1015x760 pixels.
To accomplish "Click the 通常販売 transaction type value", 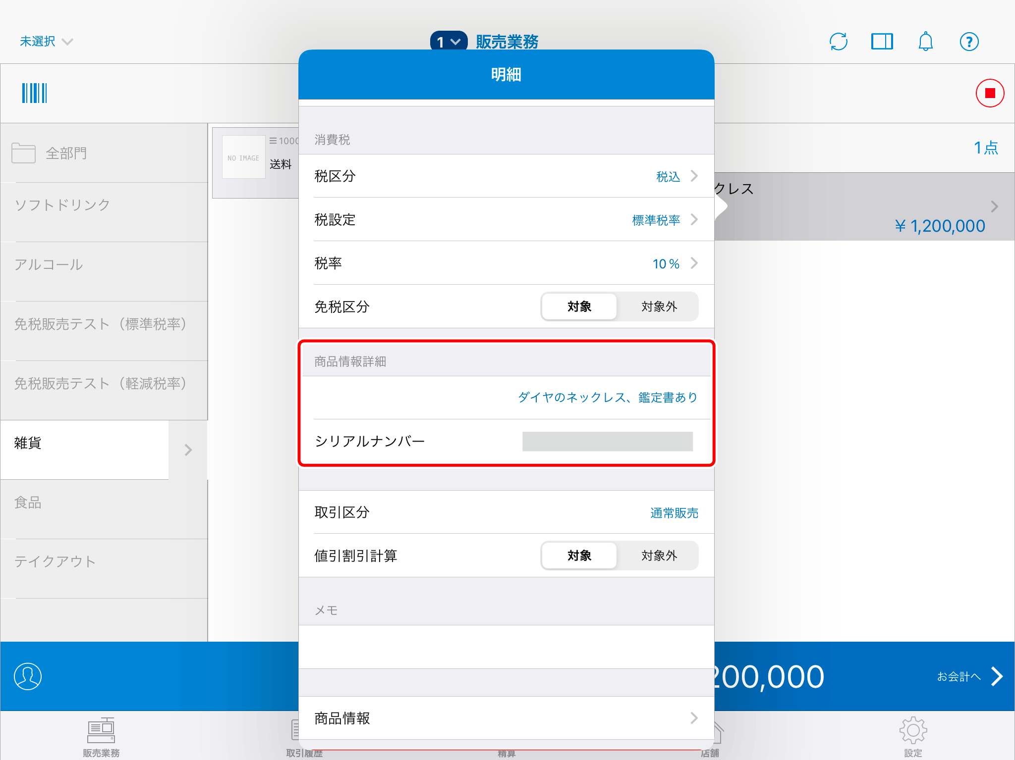I will click(x=674, y=512).
